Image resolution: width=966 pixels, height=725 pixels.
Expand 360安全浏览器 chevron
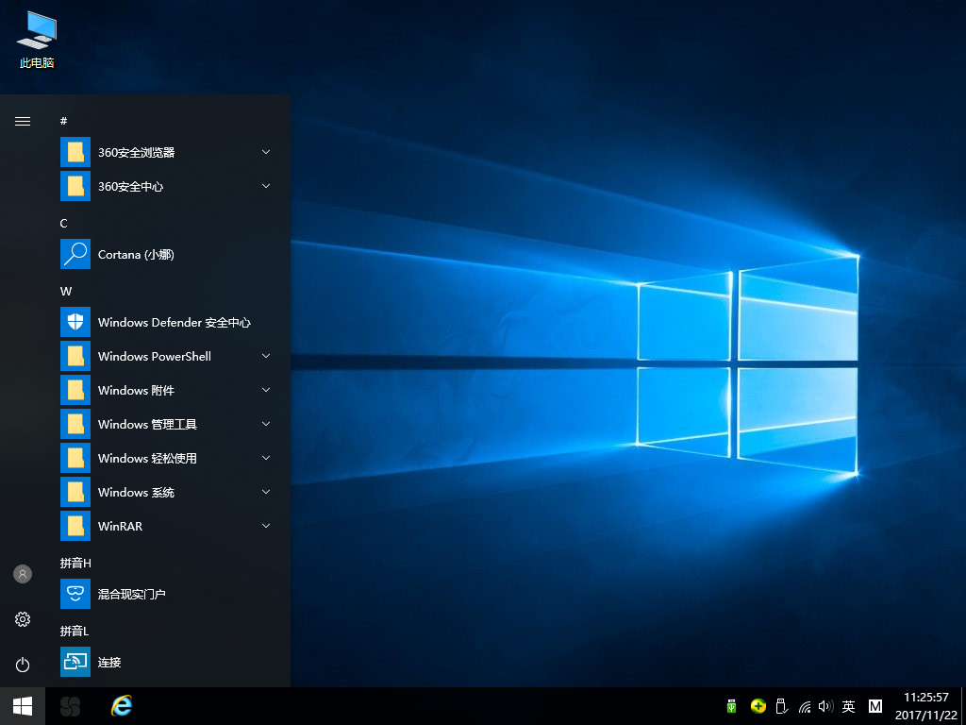pos(266,152)
